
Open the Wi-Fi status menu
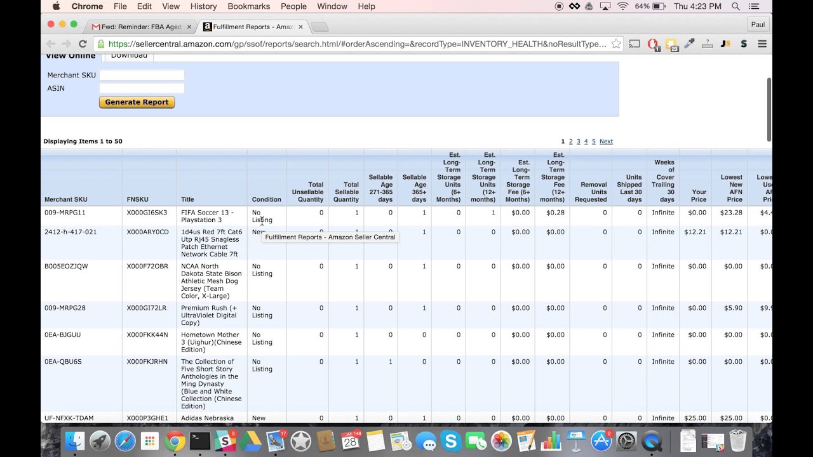click(622, 6)
